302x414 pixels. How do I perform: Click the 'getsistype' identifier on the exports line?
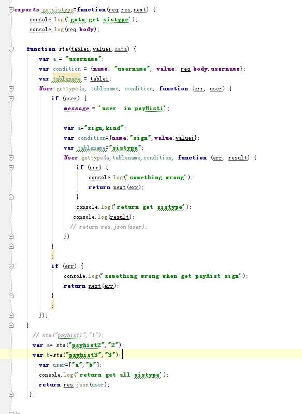point(57,10)
